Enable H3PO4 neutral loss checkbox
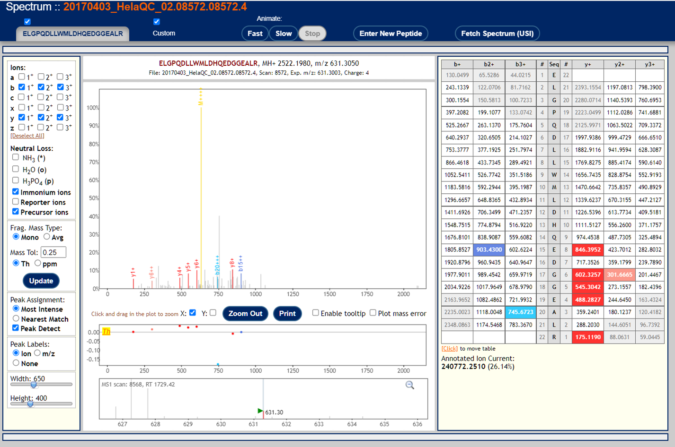 16,180
